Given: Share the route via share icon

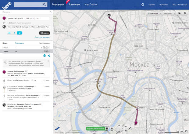Looking at the screenshot, I should [x=49, y=56].
